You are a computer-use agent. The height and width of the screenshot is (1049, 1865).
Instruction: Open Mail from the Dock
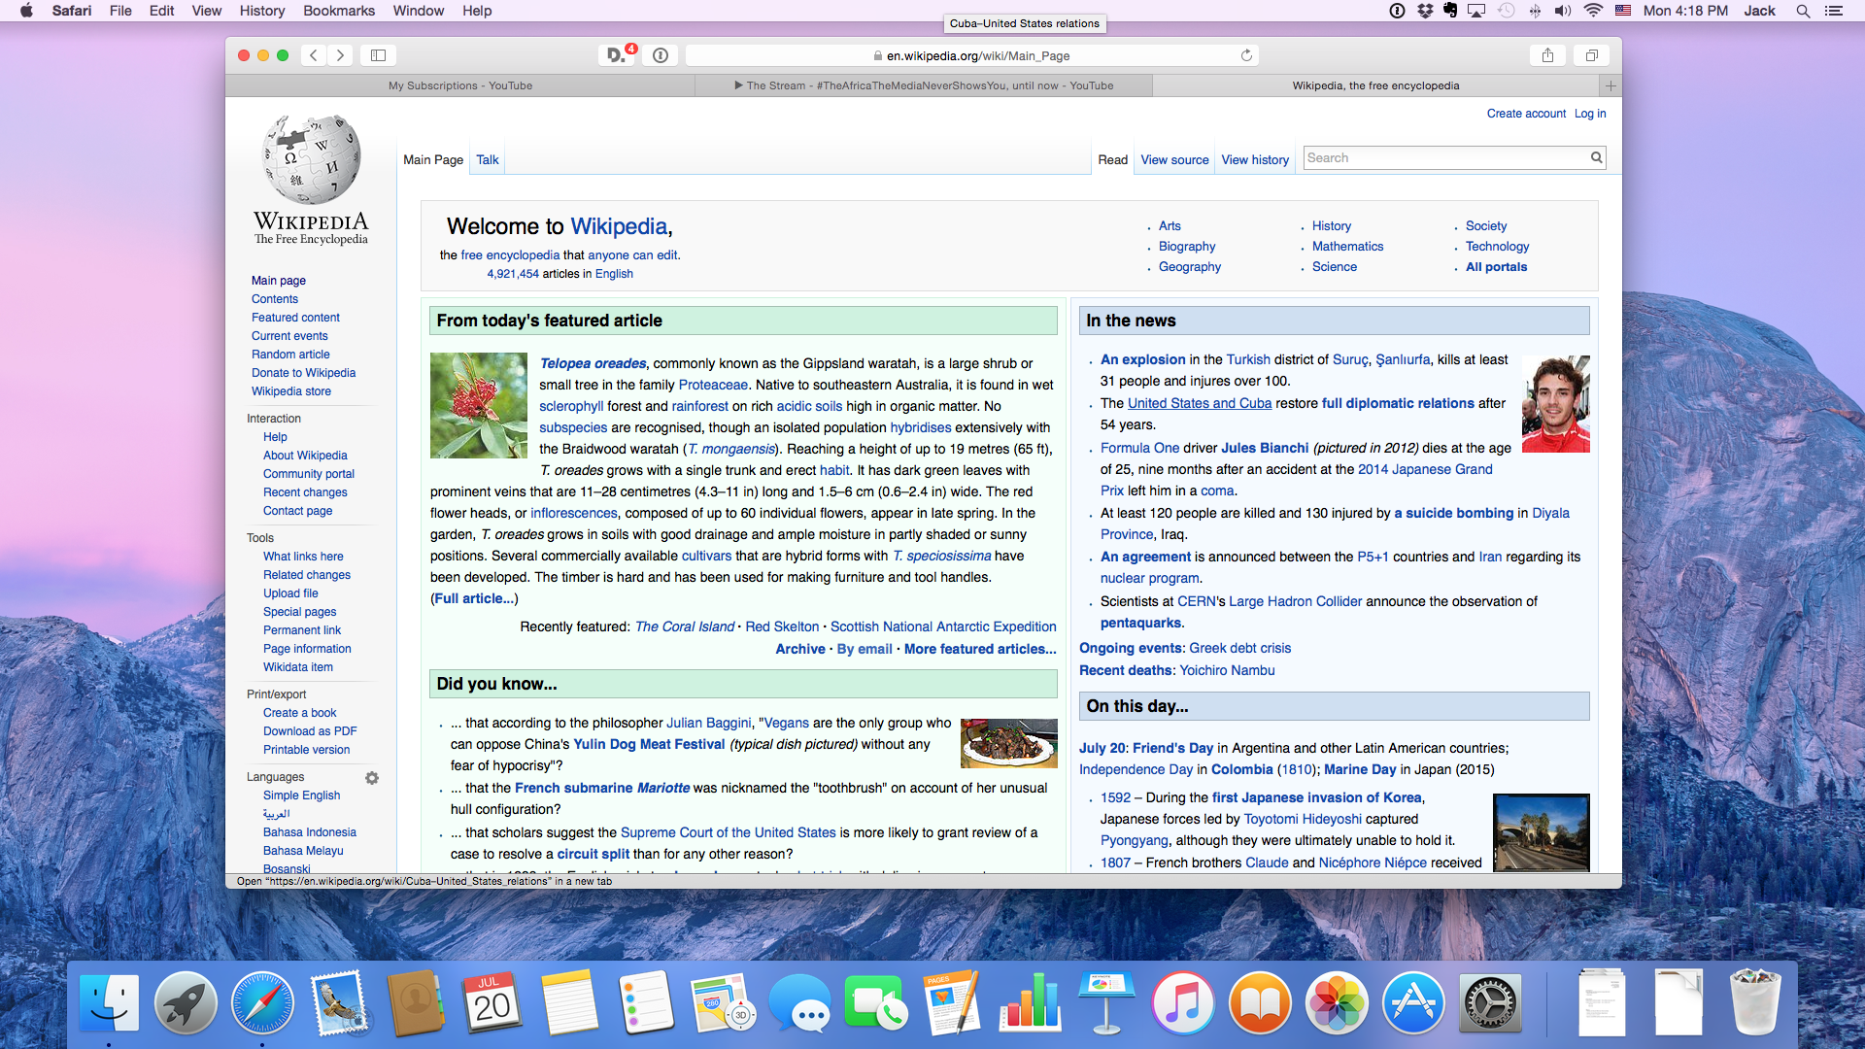click(339, 1002)
